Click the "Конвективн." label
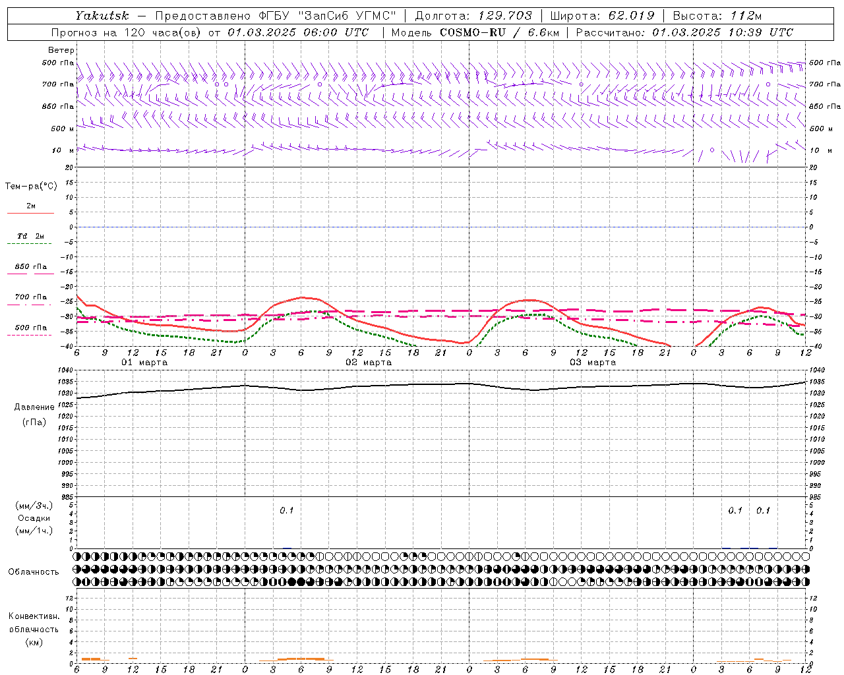Screen dimensions: 844x675 pyautogui.click(x=34, y=616)
